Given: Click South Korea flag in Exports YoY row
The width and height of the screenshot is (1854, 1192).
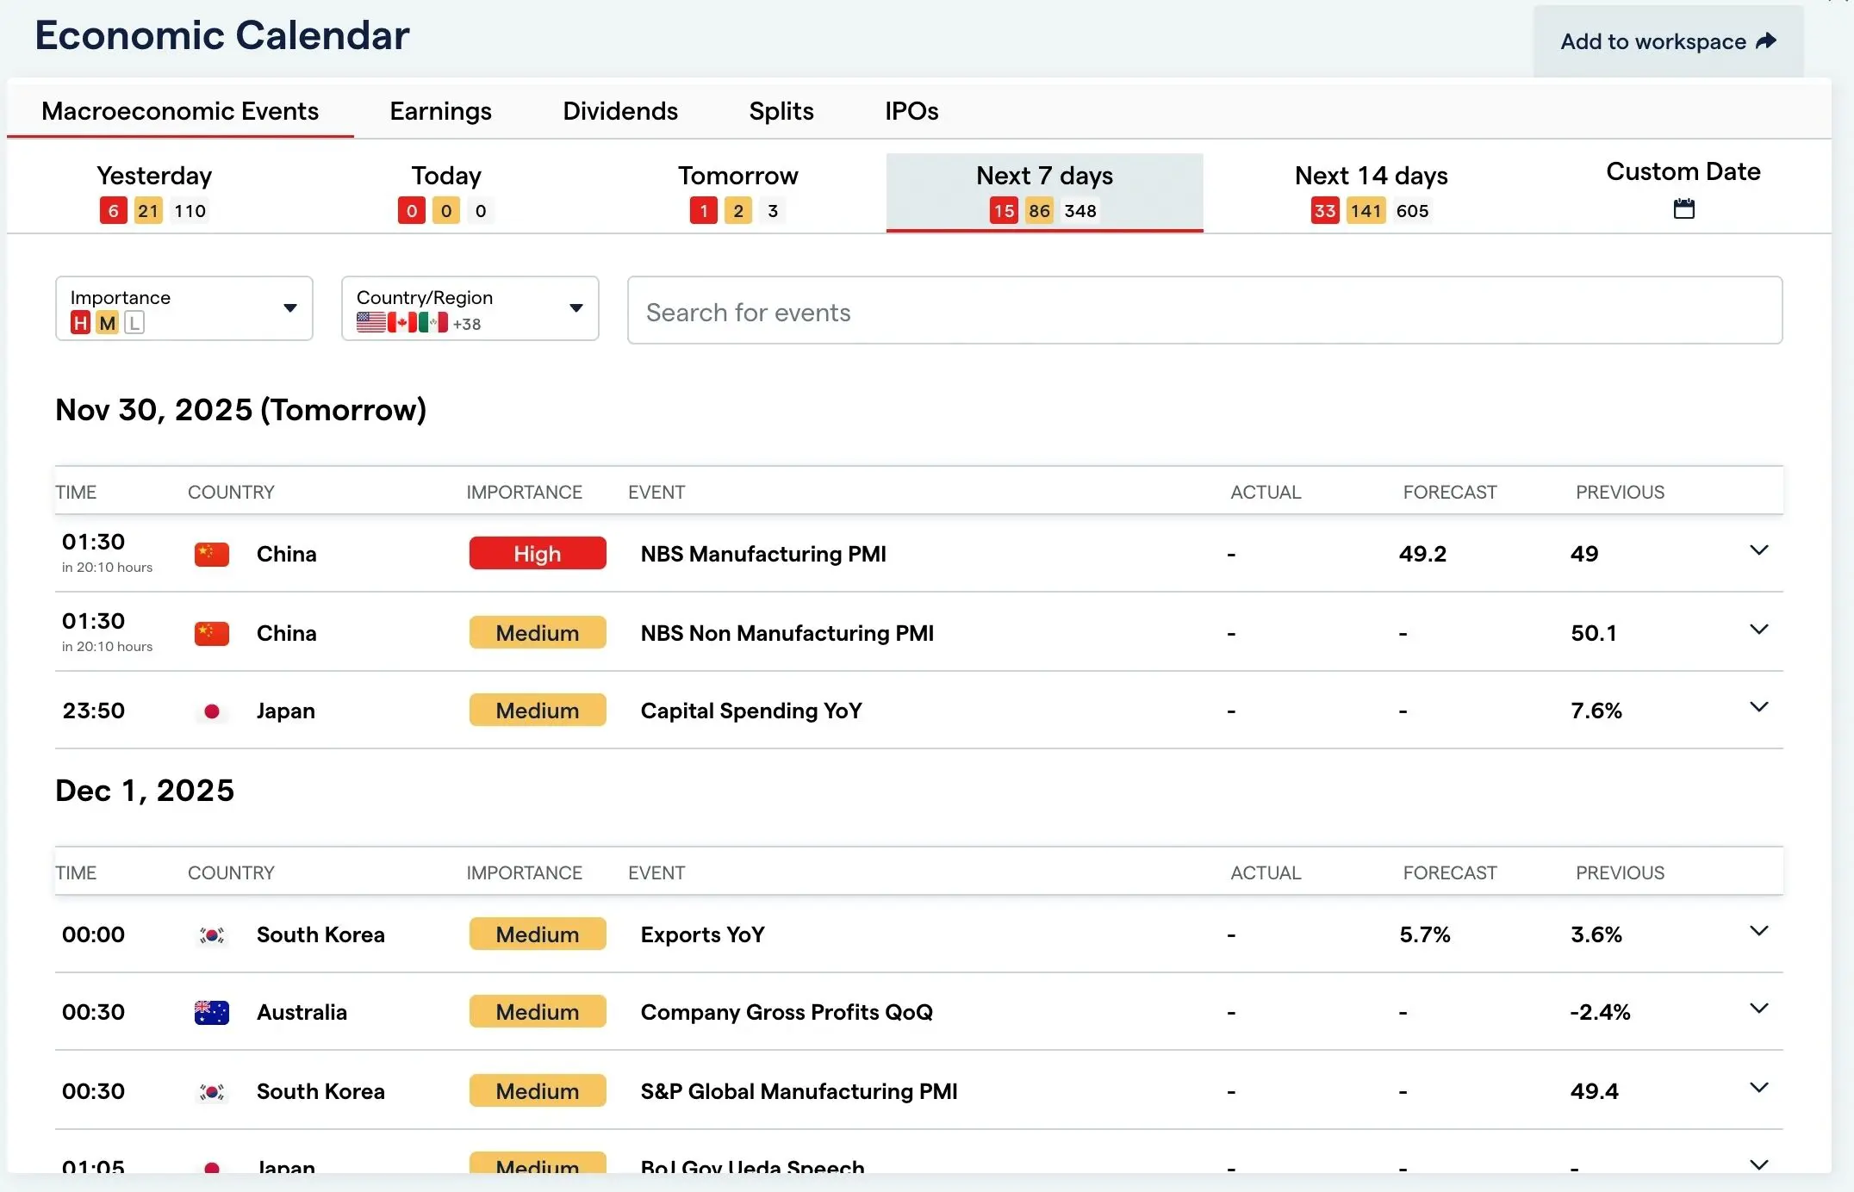Looking at the screenshot, I should tap(212, 934).
